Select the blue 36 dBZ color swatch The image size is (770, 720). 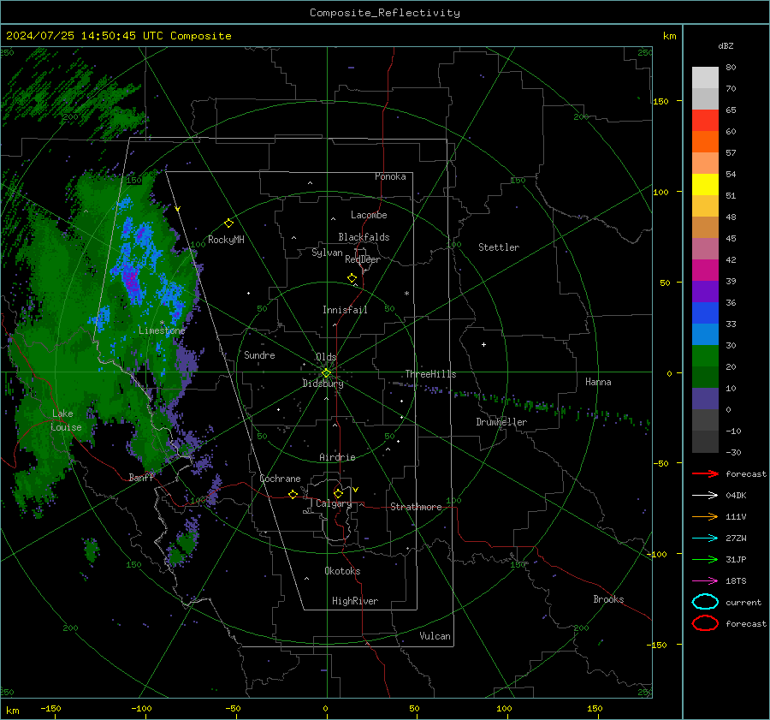coord(705,312)
